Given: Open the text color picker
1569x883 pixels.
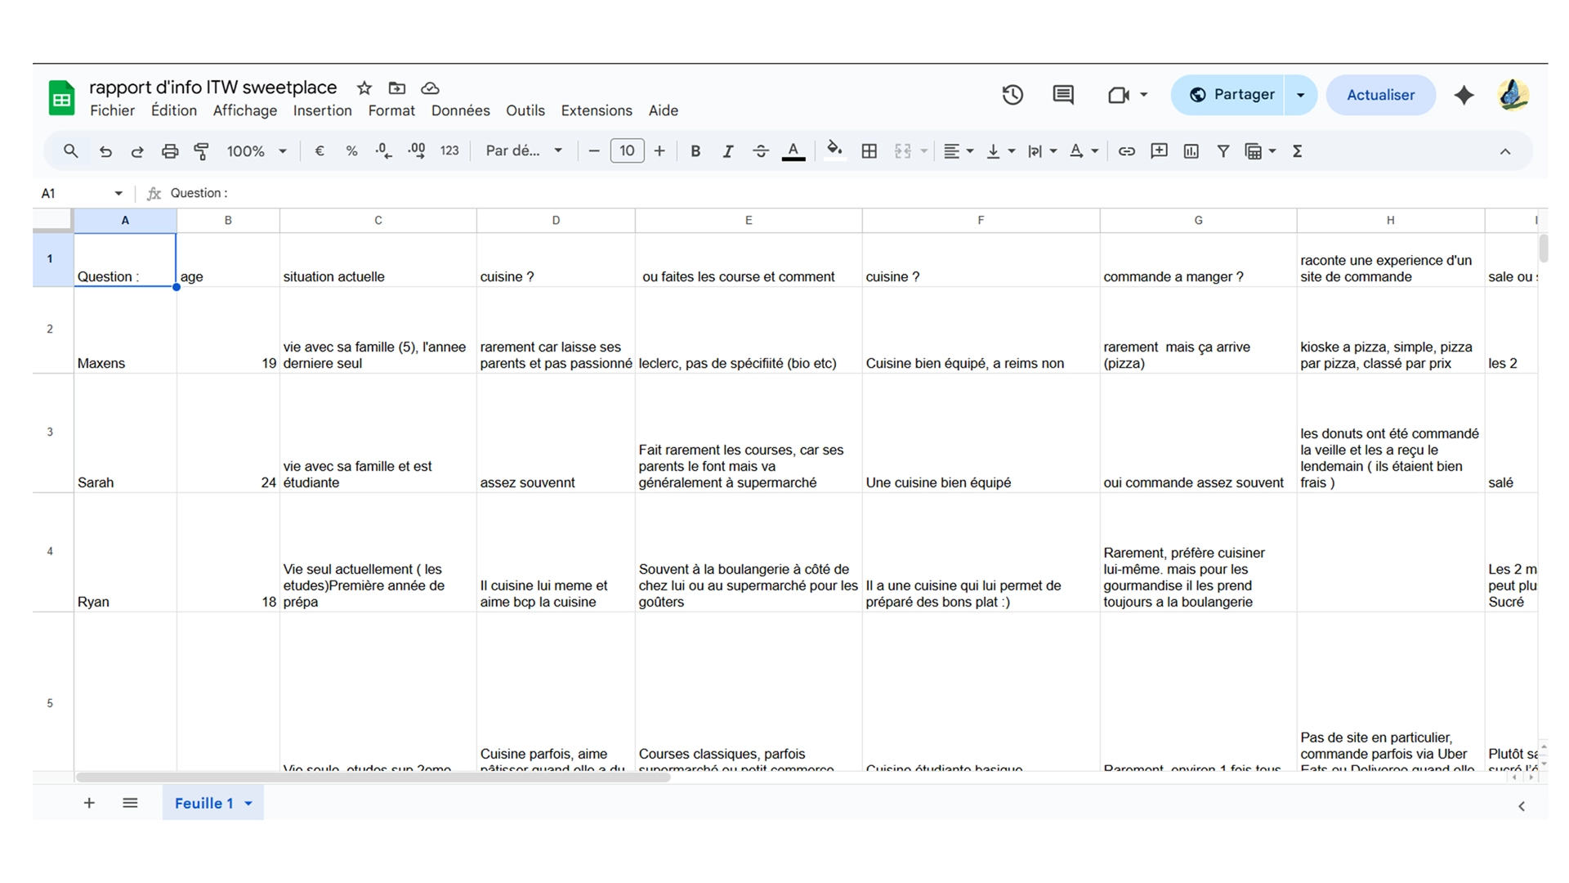Looking at the screenshot, I should (x=793, y=151).
